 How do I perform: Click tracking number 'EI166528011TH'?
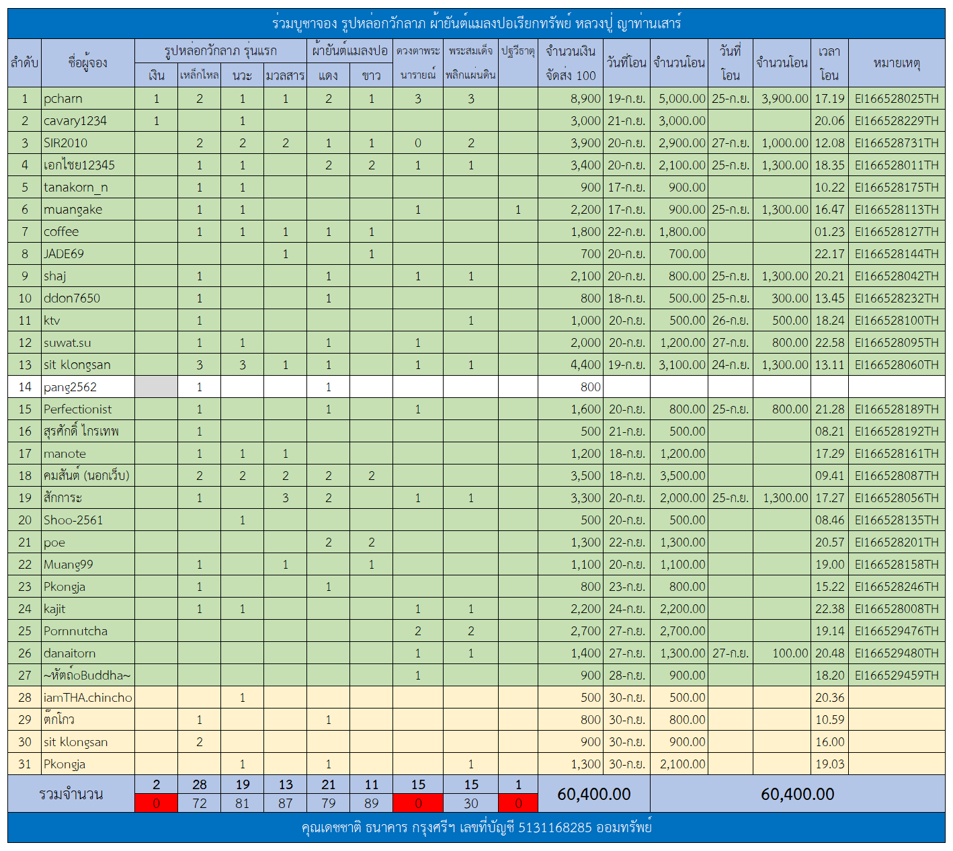[x=897, y=165]
